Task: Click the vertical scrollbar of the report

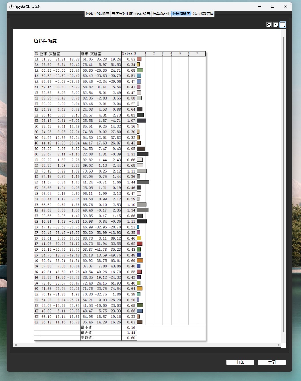Action: click(284, 185)
